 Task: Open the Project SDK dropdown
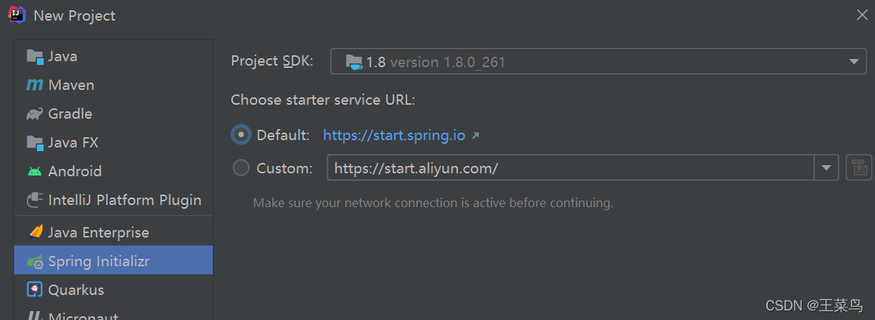point(598,61)
